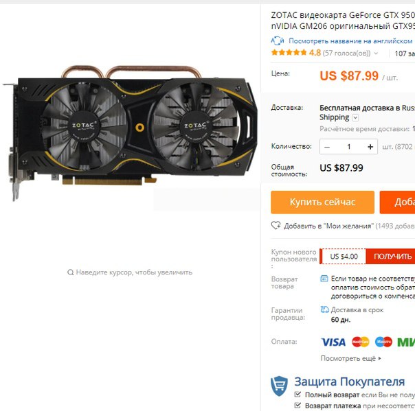Click 'ПОЛУЧИТЬ' coupon button

(x=392, y=256)
